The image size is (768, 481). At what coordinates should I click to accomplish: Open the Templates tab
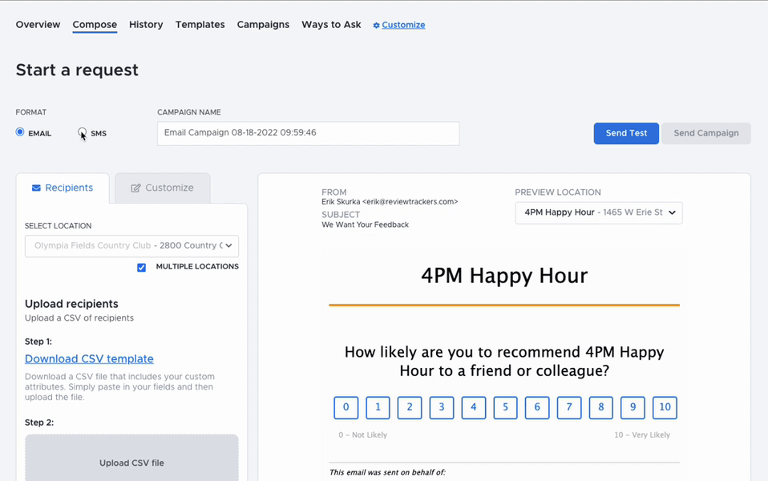(200, 25)
